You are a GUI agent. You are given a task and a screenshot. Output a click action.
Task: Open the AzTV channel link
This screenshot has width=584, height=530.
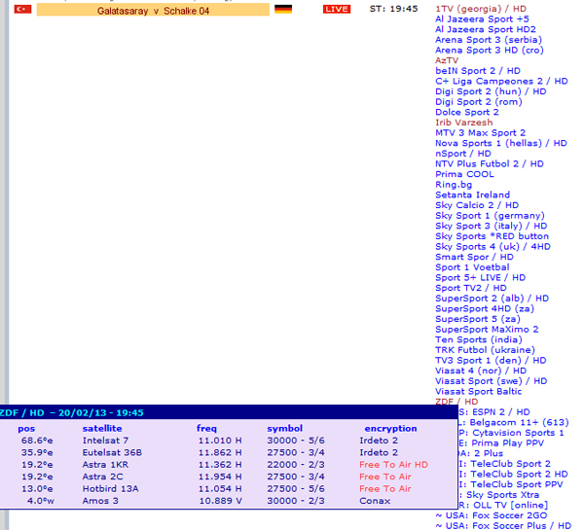[x=446, y=60]
